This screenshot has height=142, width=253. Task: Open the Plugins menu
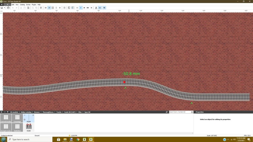click(34, 4)
